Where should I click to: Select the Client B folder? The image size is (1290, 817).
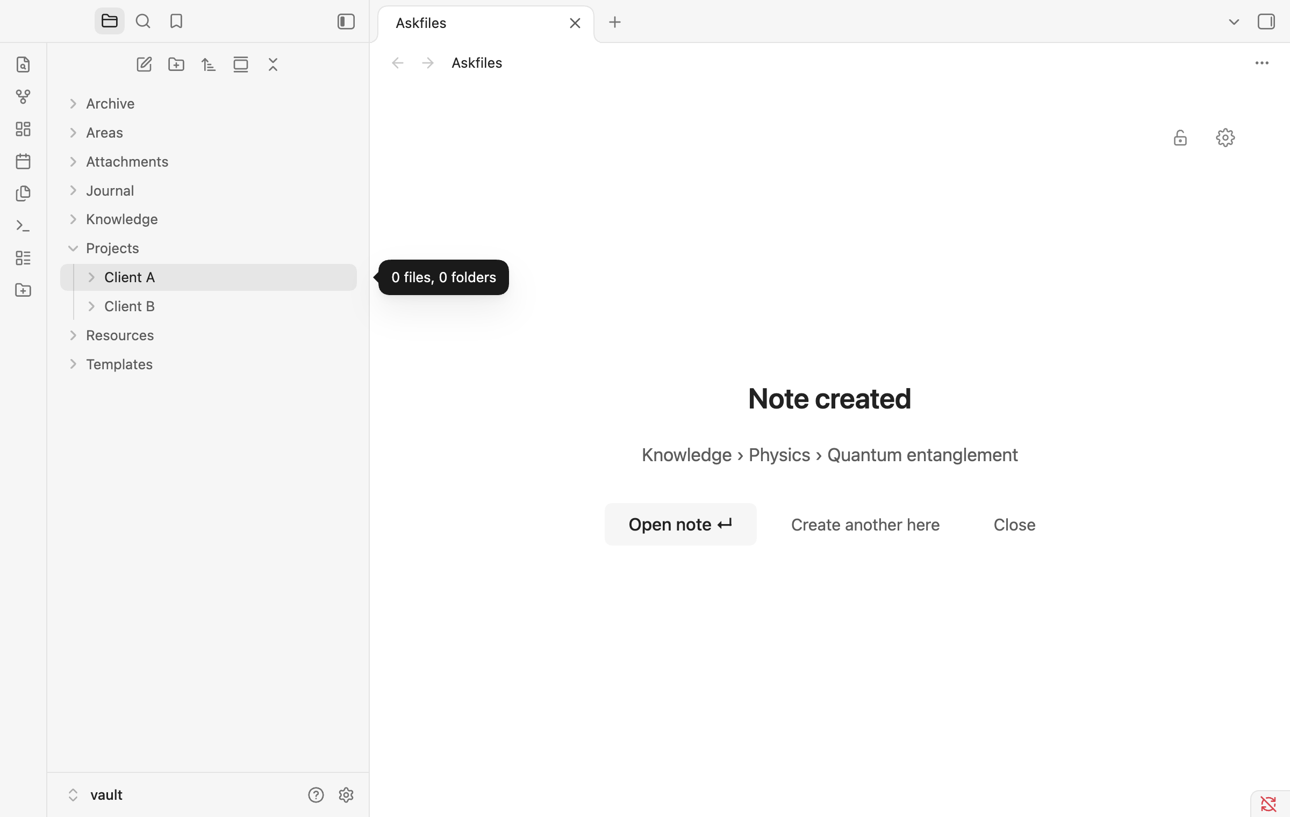[209, 306]
